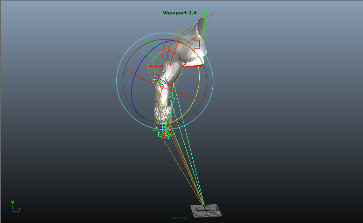The width and height of the screenshot is (363, 223).
Task: Click the XYZ axis orientation indicator
Action: click(x=16, y=206)
